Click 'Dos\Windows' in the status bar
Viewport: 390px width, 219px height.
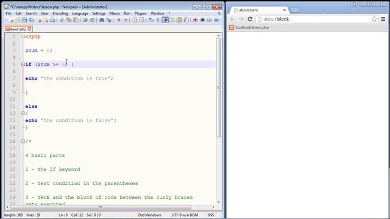tap(149, 215)
